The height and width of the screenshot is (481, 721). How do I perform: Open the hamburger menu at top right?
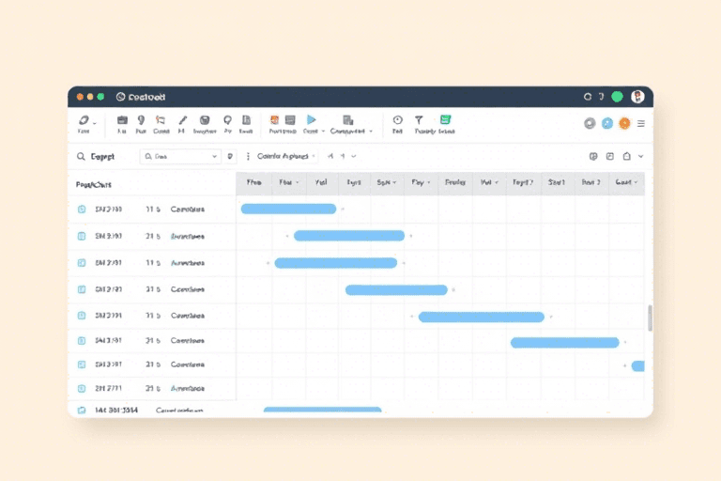click(x=641, y=123)
